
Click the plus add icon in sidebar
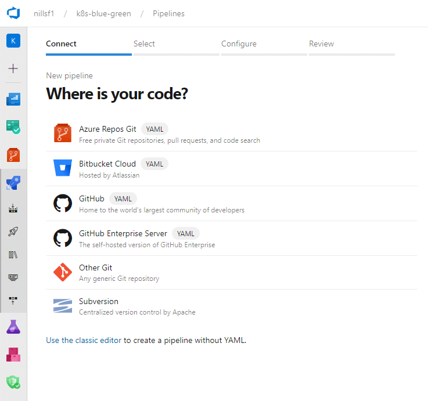pos(13,68)
